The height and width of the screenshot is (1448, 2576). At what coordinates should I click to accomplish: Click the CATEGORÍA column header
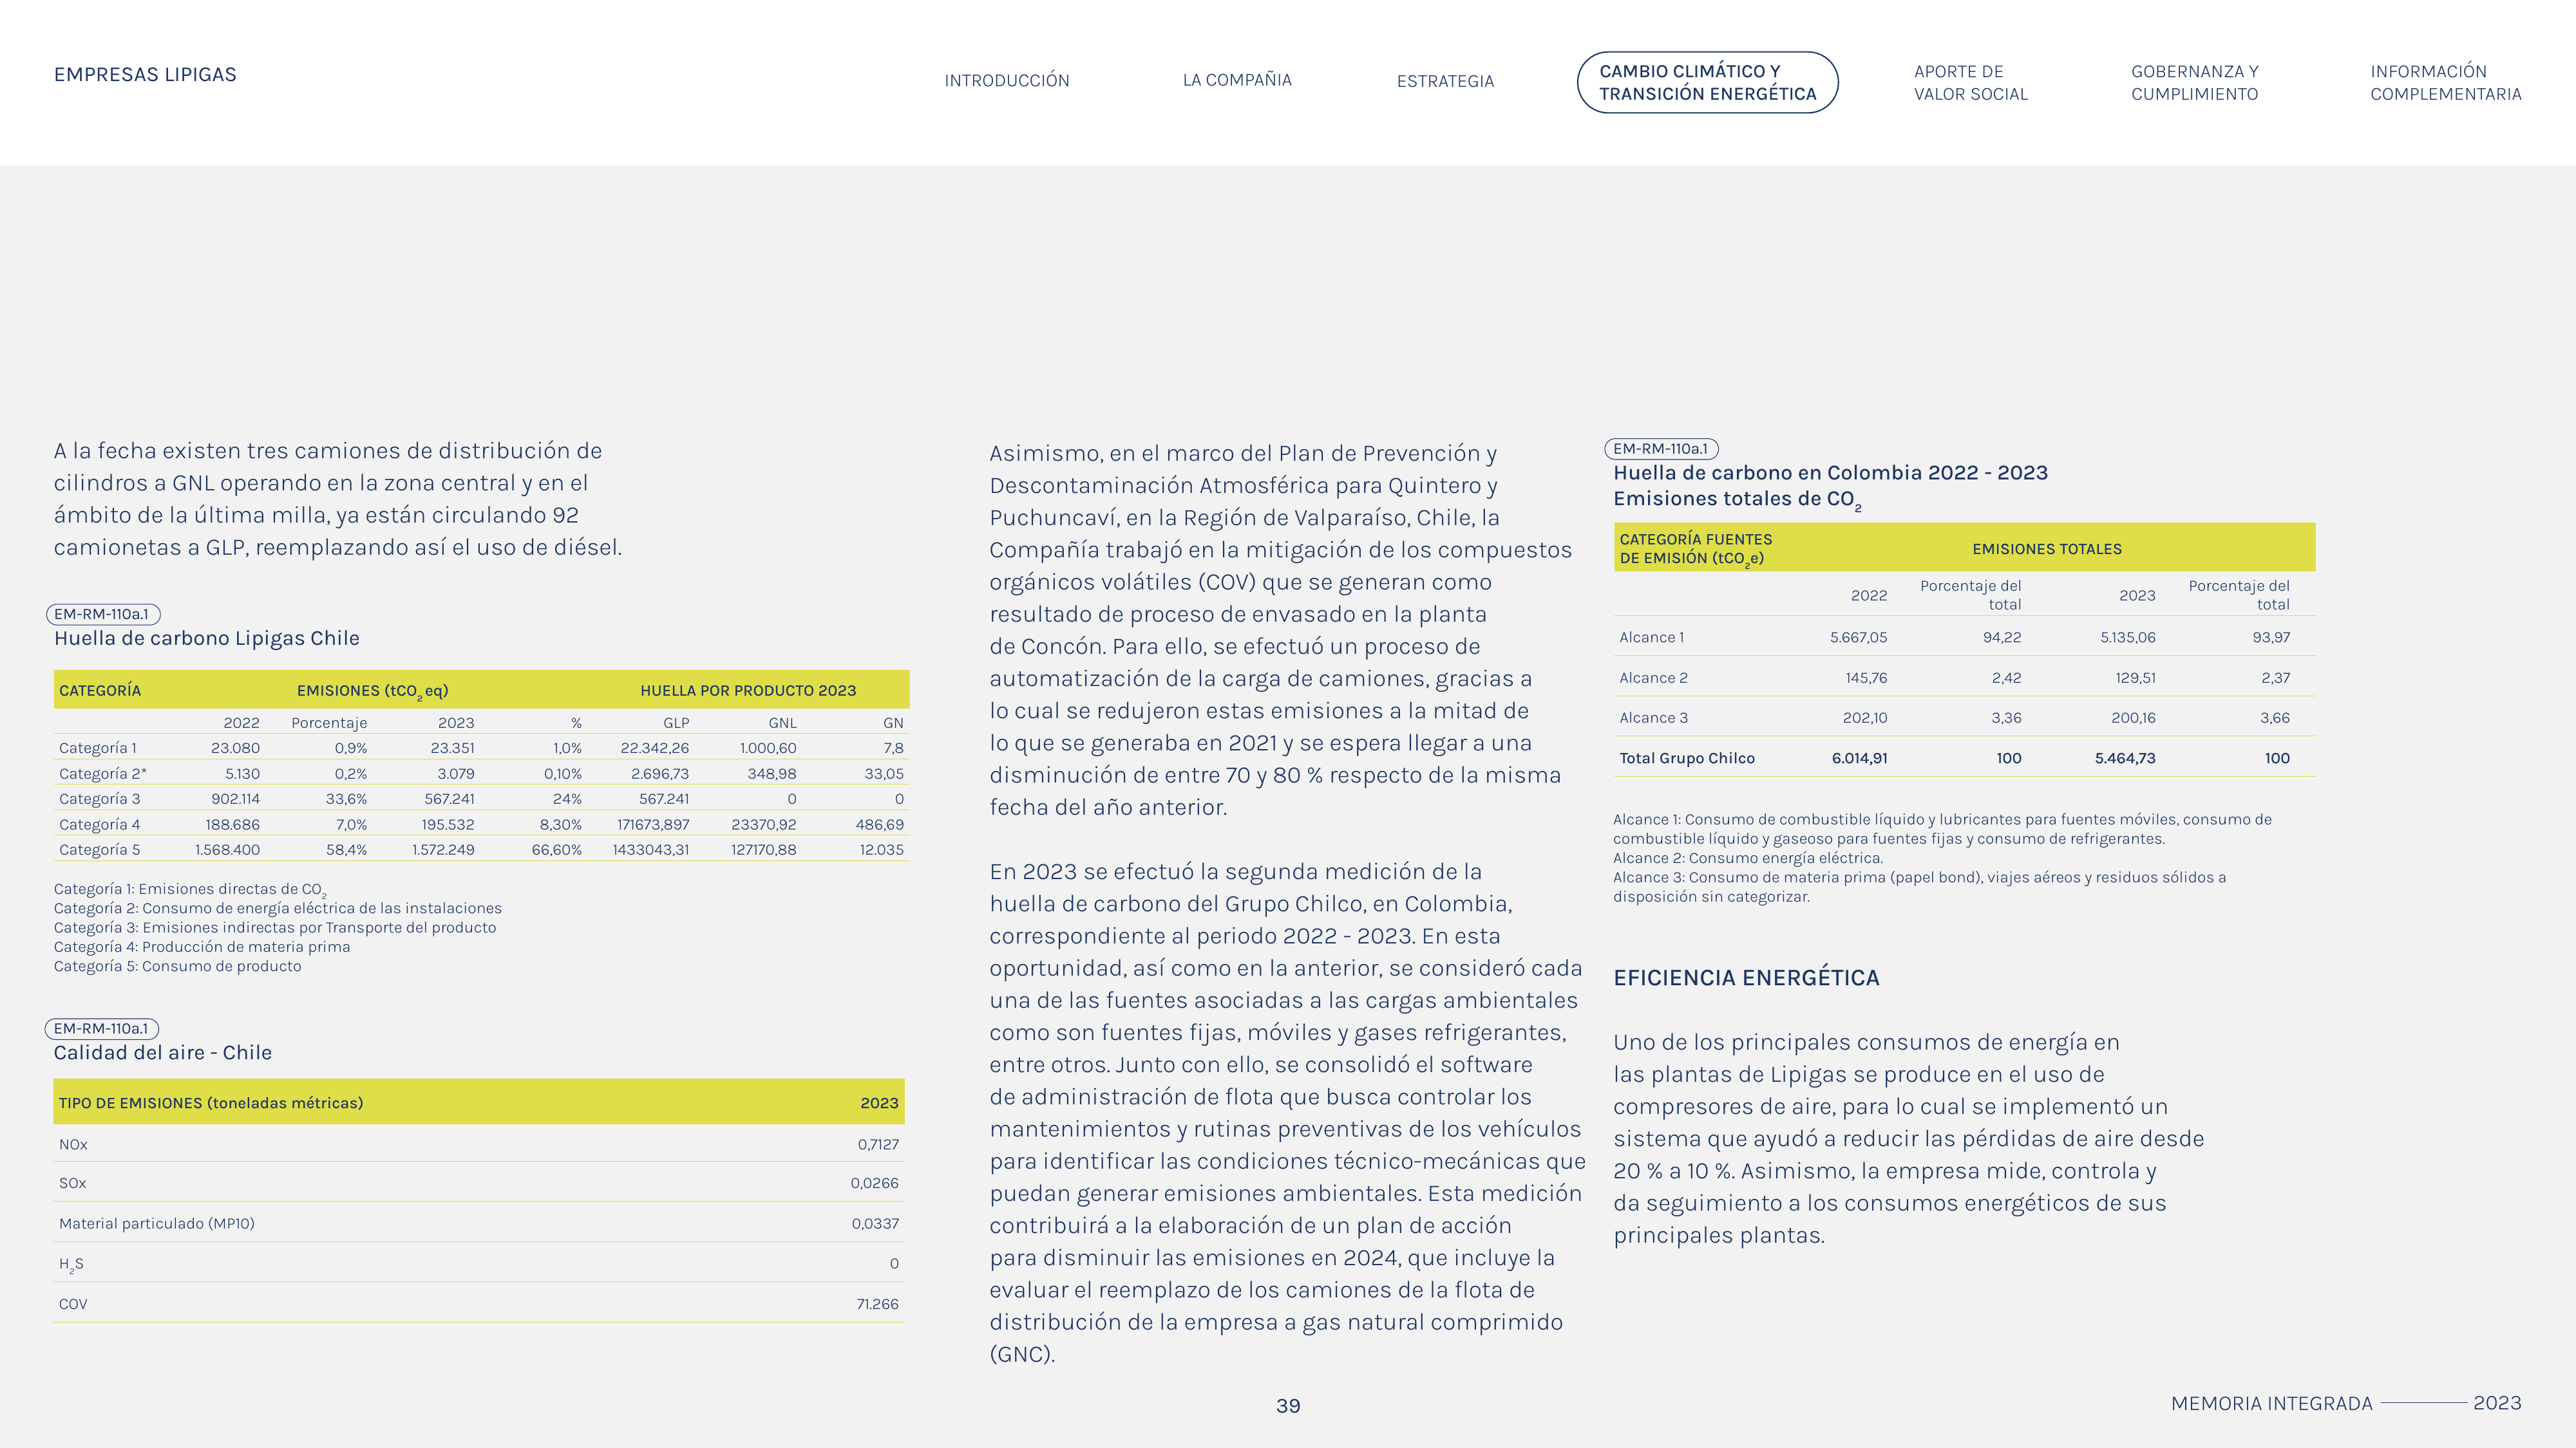pyautogui.click(x=100, y=691)
